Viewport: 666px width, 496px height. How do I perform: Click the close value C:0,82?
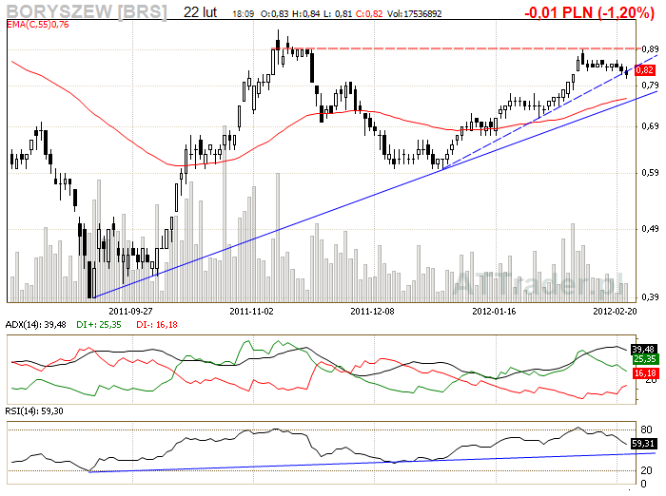click(369, 14)
